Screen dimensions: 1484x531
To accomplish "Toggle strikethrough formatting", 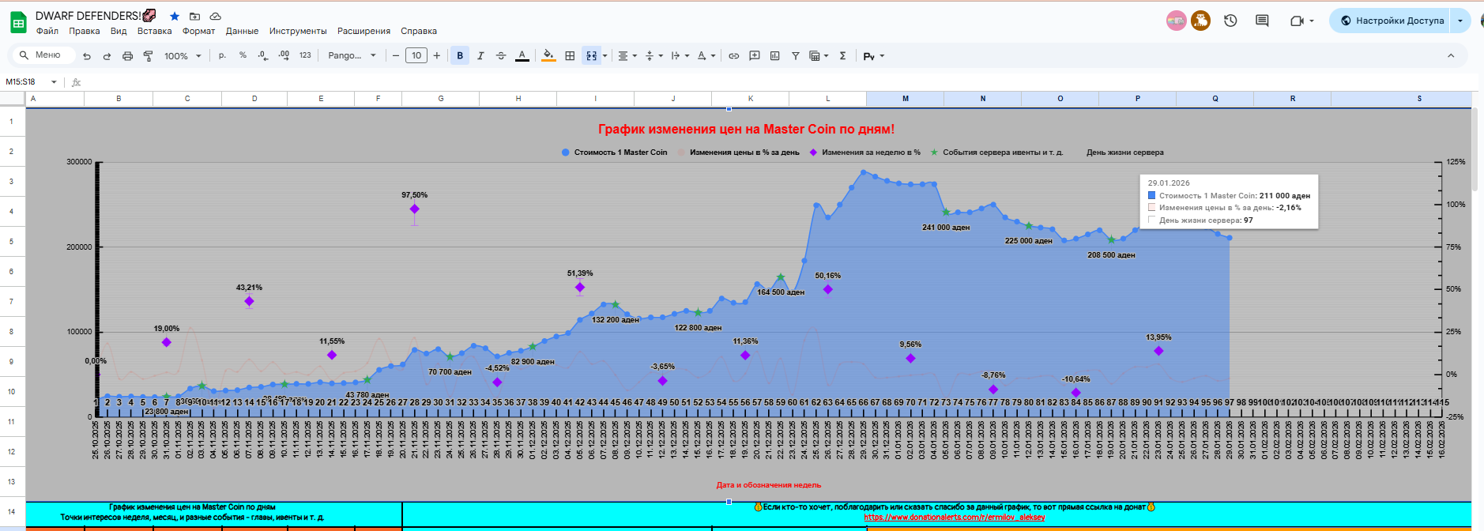I will pos(501,56).
